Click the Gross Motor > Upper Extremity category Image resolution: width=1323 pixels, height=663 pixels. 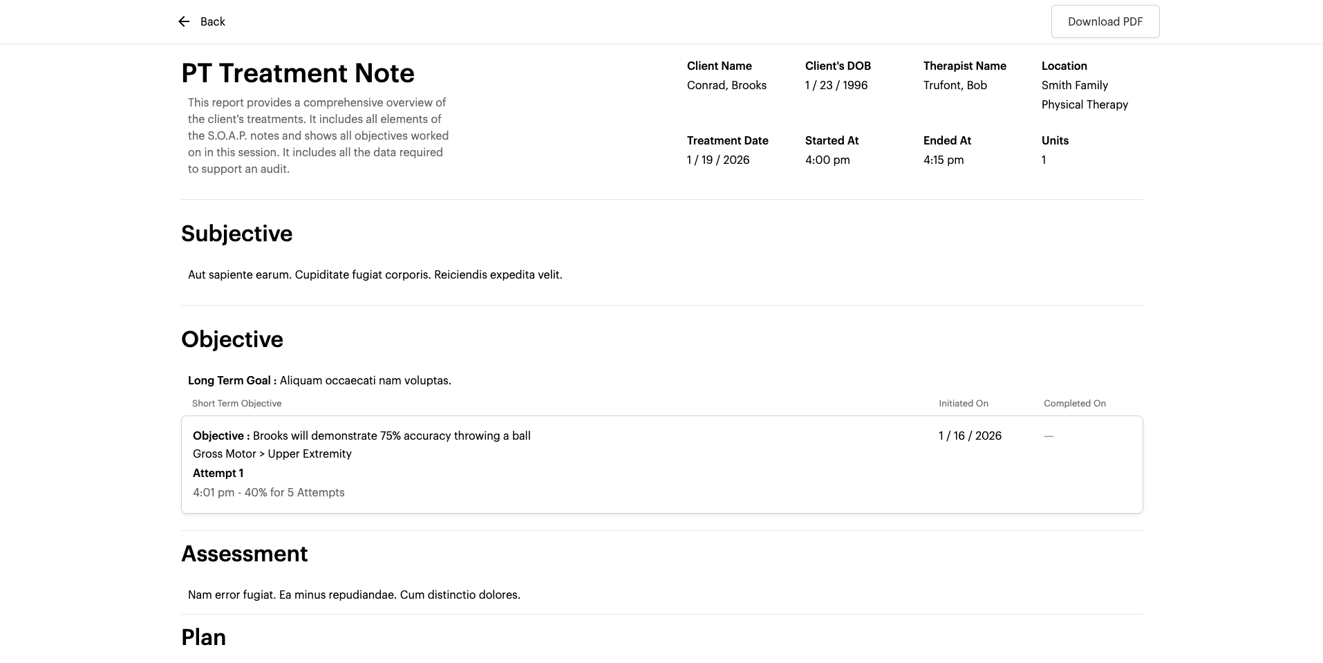(x=272, y=454)
